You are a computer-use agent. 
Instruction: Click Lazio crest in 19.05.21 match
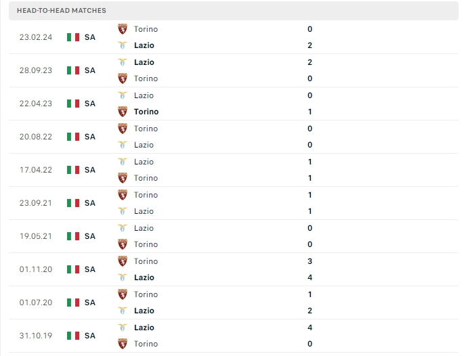click(x=123, y=228)
